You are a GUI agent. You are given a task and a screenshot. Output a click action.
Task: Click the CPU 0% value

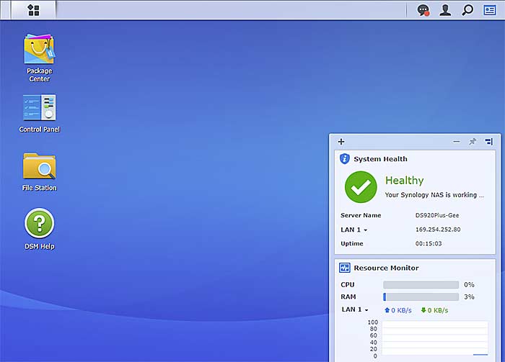point(469,284)
